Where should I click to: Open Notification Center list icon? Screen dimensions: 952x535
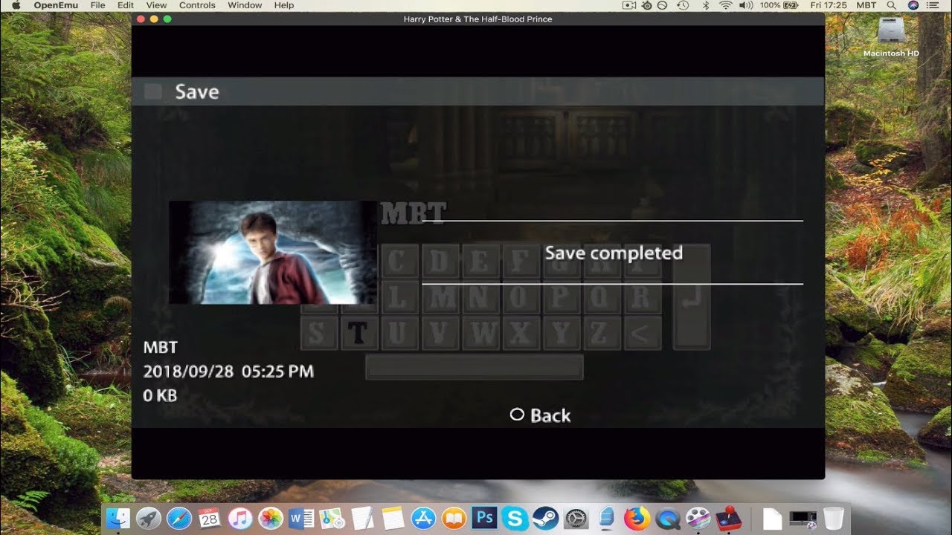[x=933, y=5]
